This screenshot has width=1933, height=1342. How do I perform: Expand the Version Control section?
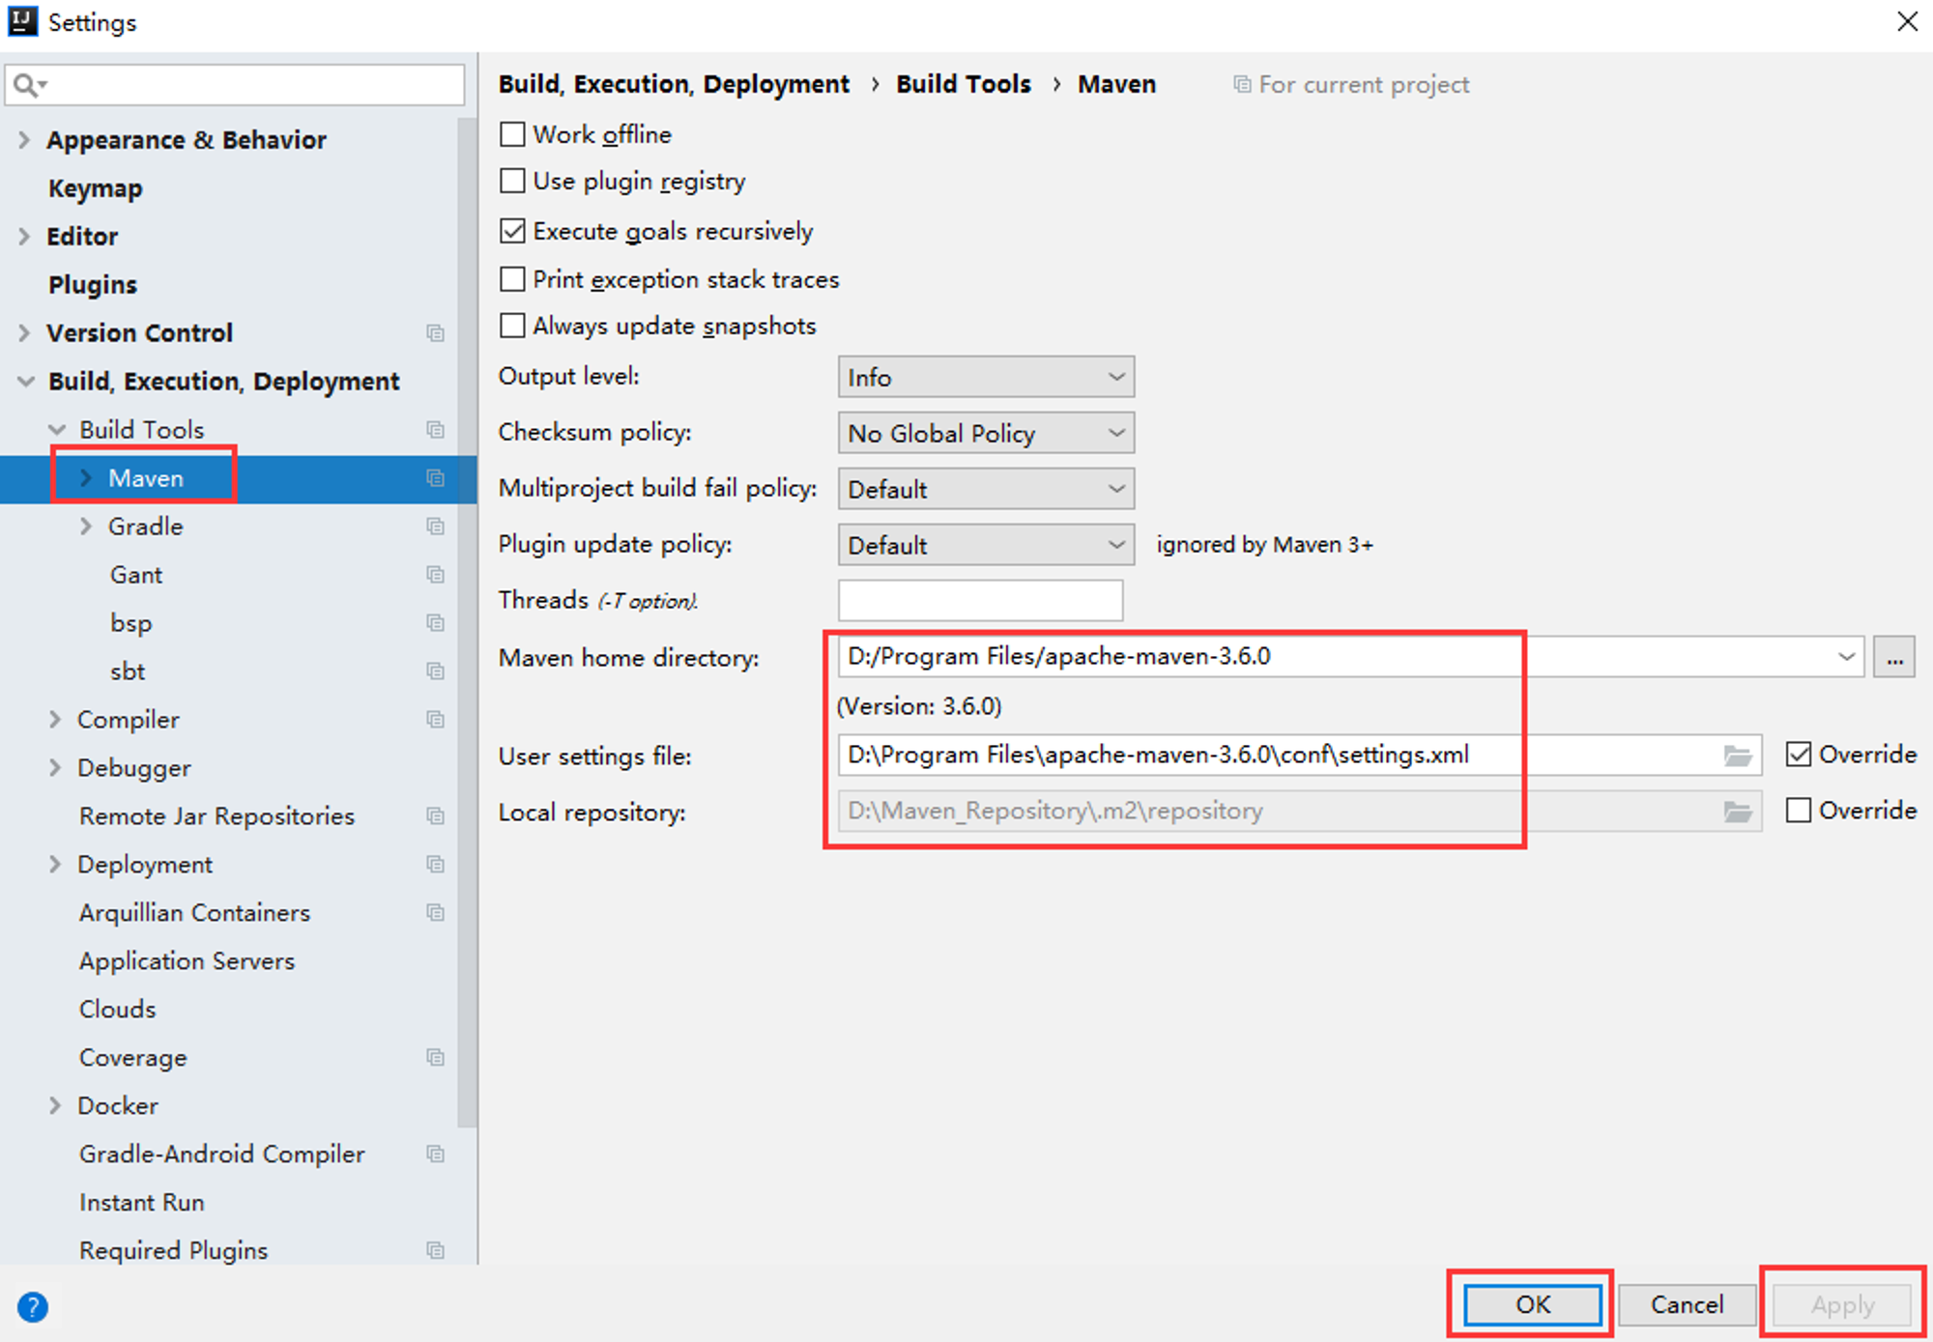(24, 333)
